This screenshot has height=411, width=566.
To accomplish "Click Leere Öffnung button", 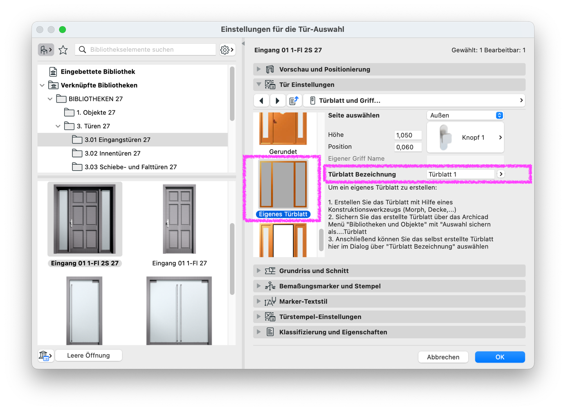I will pyautogui.click(x=88, y=355).
